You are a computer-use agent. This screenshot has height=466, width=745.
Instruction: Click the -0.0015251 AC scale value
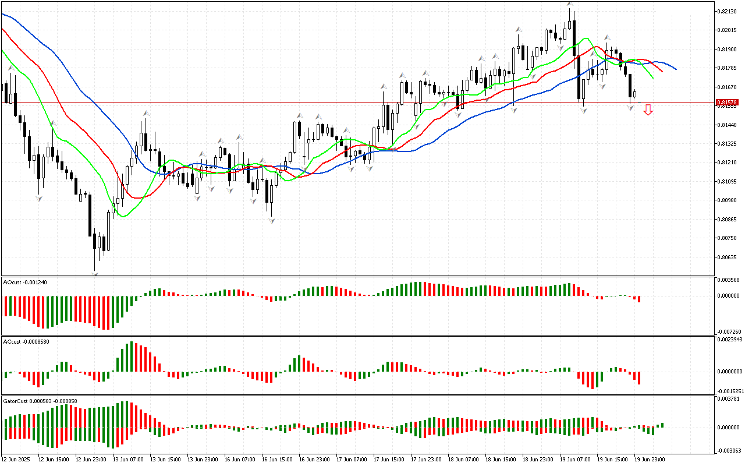pos(729,391)
